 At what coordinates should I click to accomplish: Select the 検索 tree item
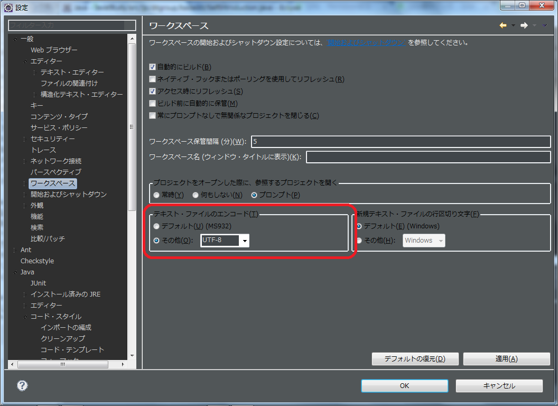pos(36,227)
